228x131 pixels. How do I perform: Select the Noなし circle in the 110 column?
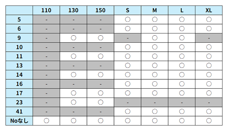point(46,121)
